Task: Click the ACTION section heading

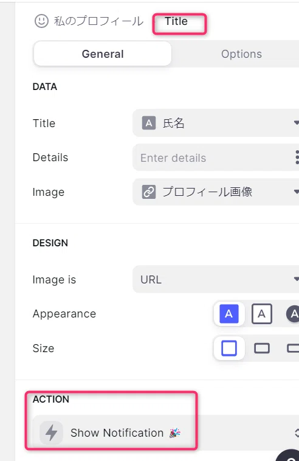Action: coord(51,399)
